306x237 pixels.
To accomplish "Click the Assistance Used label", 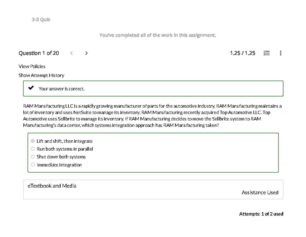I will (260, 193).
